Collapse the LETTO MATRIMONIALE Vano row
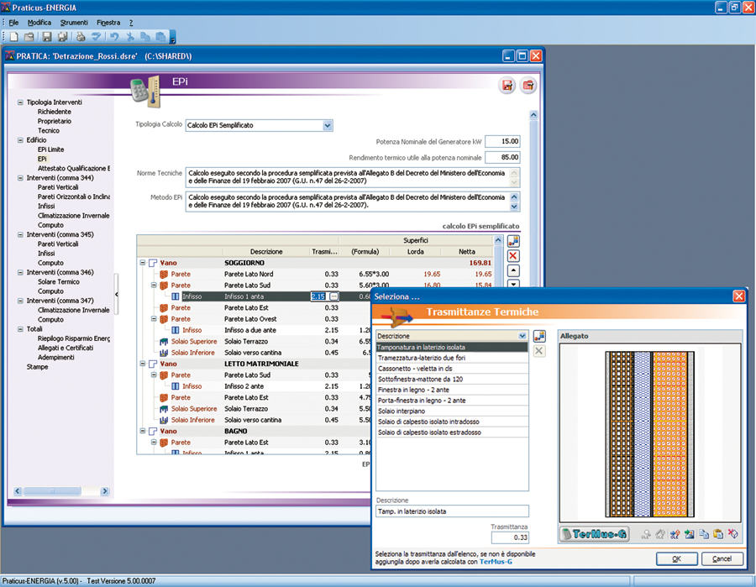The width and height of the screenshot is (756, 587). (x=143, y=364)
